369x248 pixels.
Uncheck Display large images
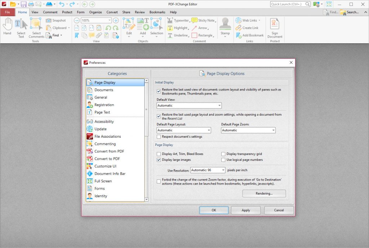159,160
